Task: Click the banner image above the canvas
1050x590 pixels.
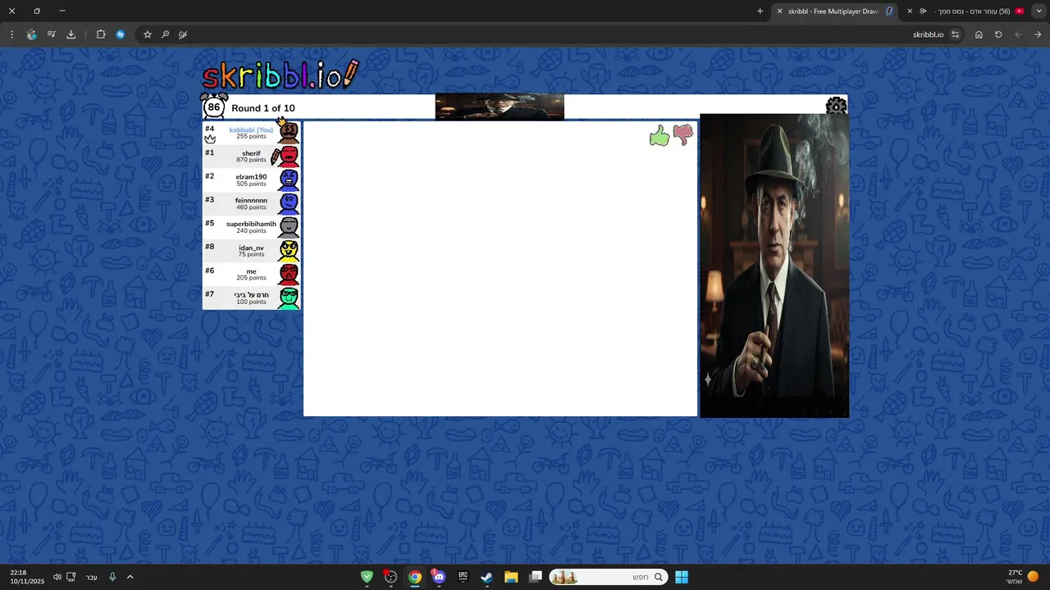Action: 500,107
